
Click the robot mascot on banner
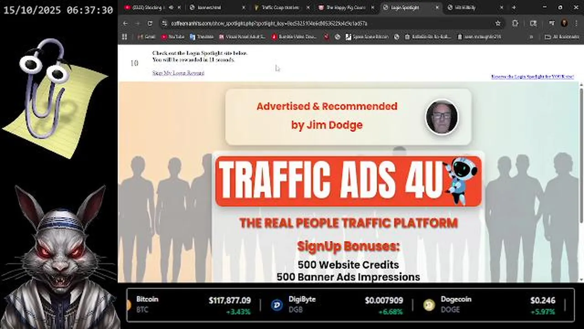coord(462,180)
